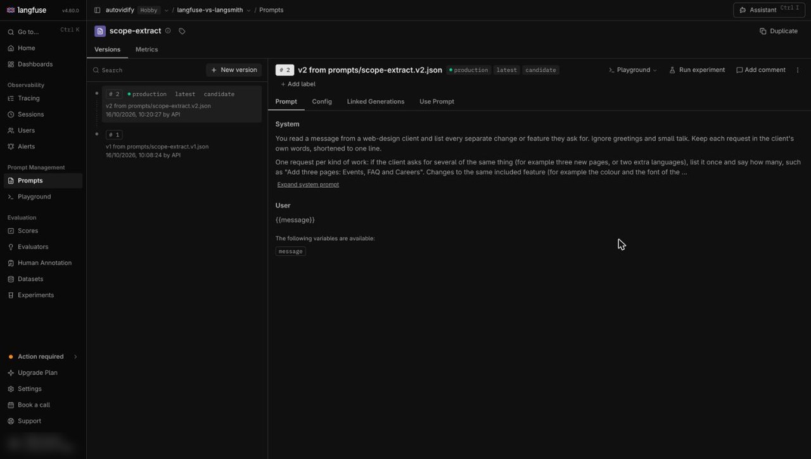The height and width of the screenshot is (459, 811).
Task: Open the Scores page
Action: click(43, 231)
